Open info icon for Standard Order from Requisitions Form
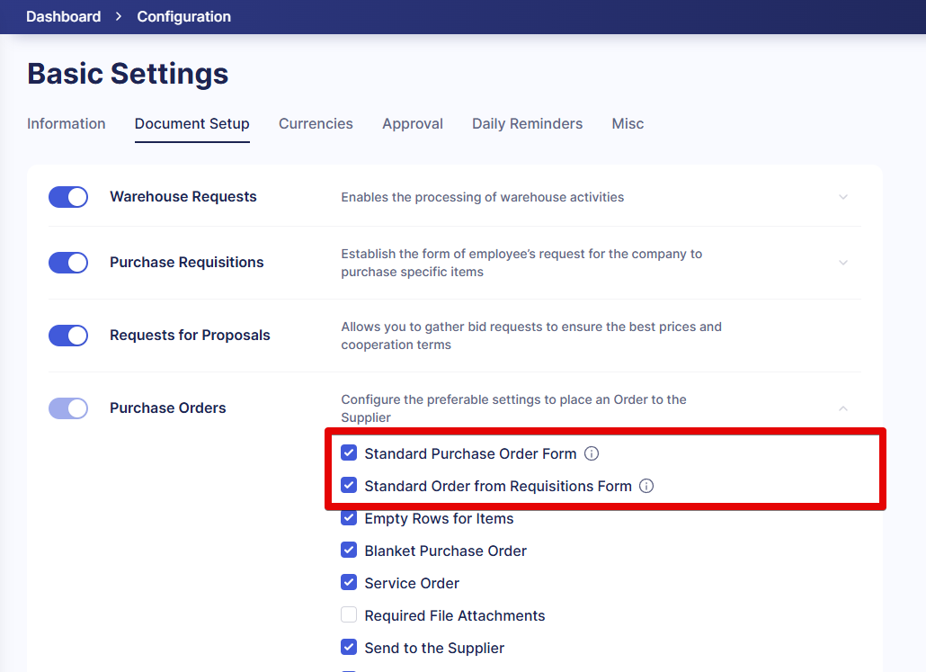Image resolution: width=926 pixels, height=672 pixels. tap(646, 486)
